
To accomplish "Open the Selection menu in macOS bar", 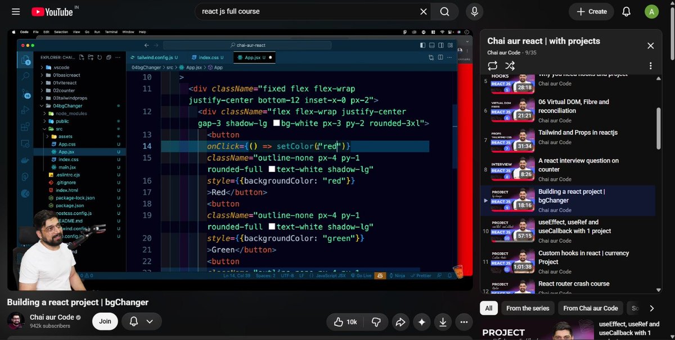I will tap(61, 32).
